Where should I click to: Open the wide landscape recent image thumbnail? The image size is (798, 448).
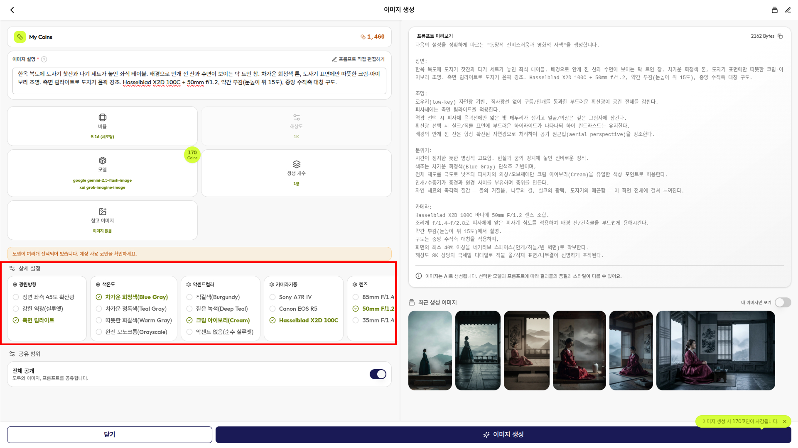(x=715, y=351)
